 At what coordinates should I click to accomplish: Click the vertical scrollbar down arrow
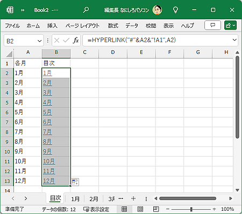tap(237, 190)
